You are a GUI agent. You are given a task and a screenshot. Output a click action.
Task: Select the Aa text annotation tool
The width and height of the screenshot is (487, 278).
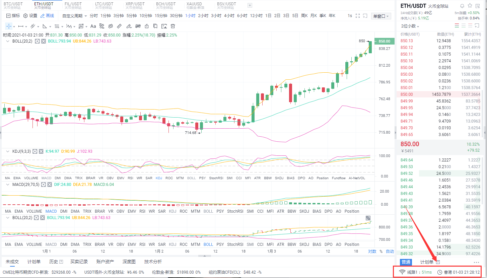[x=93, y=26]
